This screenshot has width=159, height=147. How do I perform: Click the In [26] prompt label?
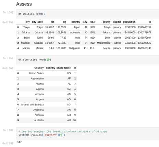pos(9,12)
